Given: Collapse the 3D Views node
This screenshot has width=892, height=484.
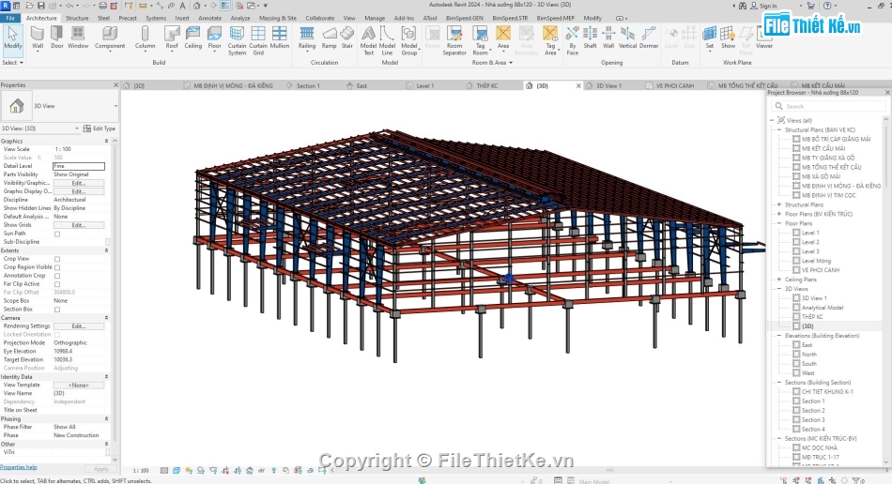Looking at the screenshot, I should pos(779,289).
